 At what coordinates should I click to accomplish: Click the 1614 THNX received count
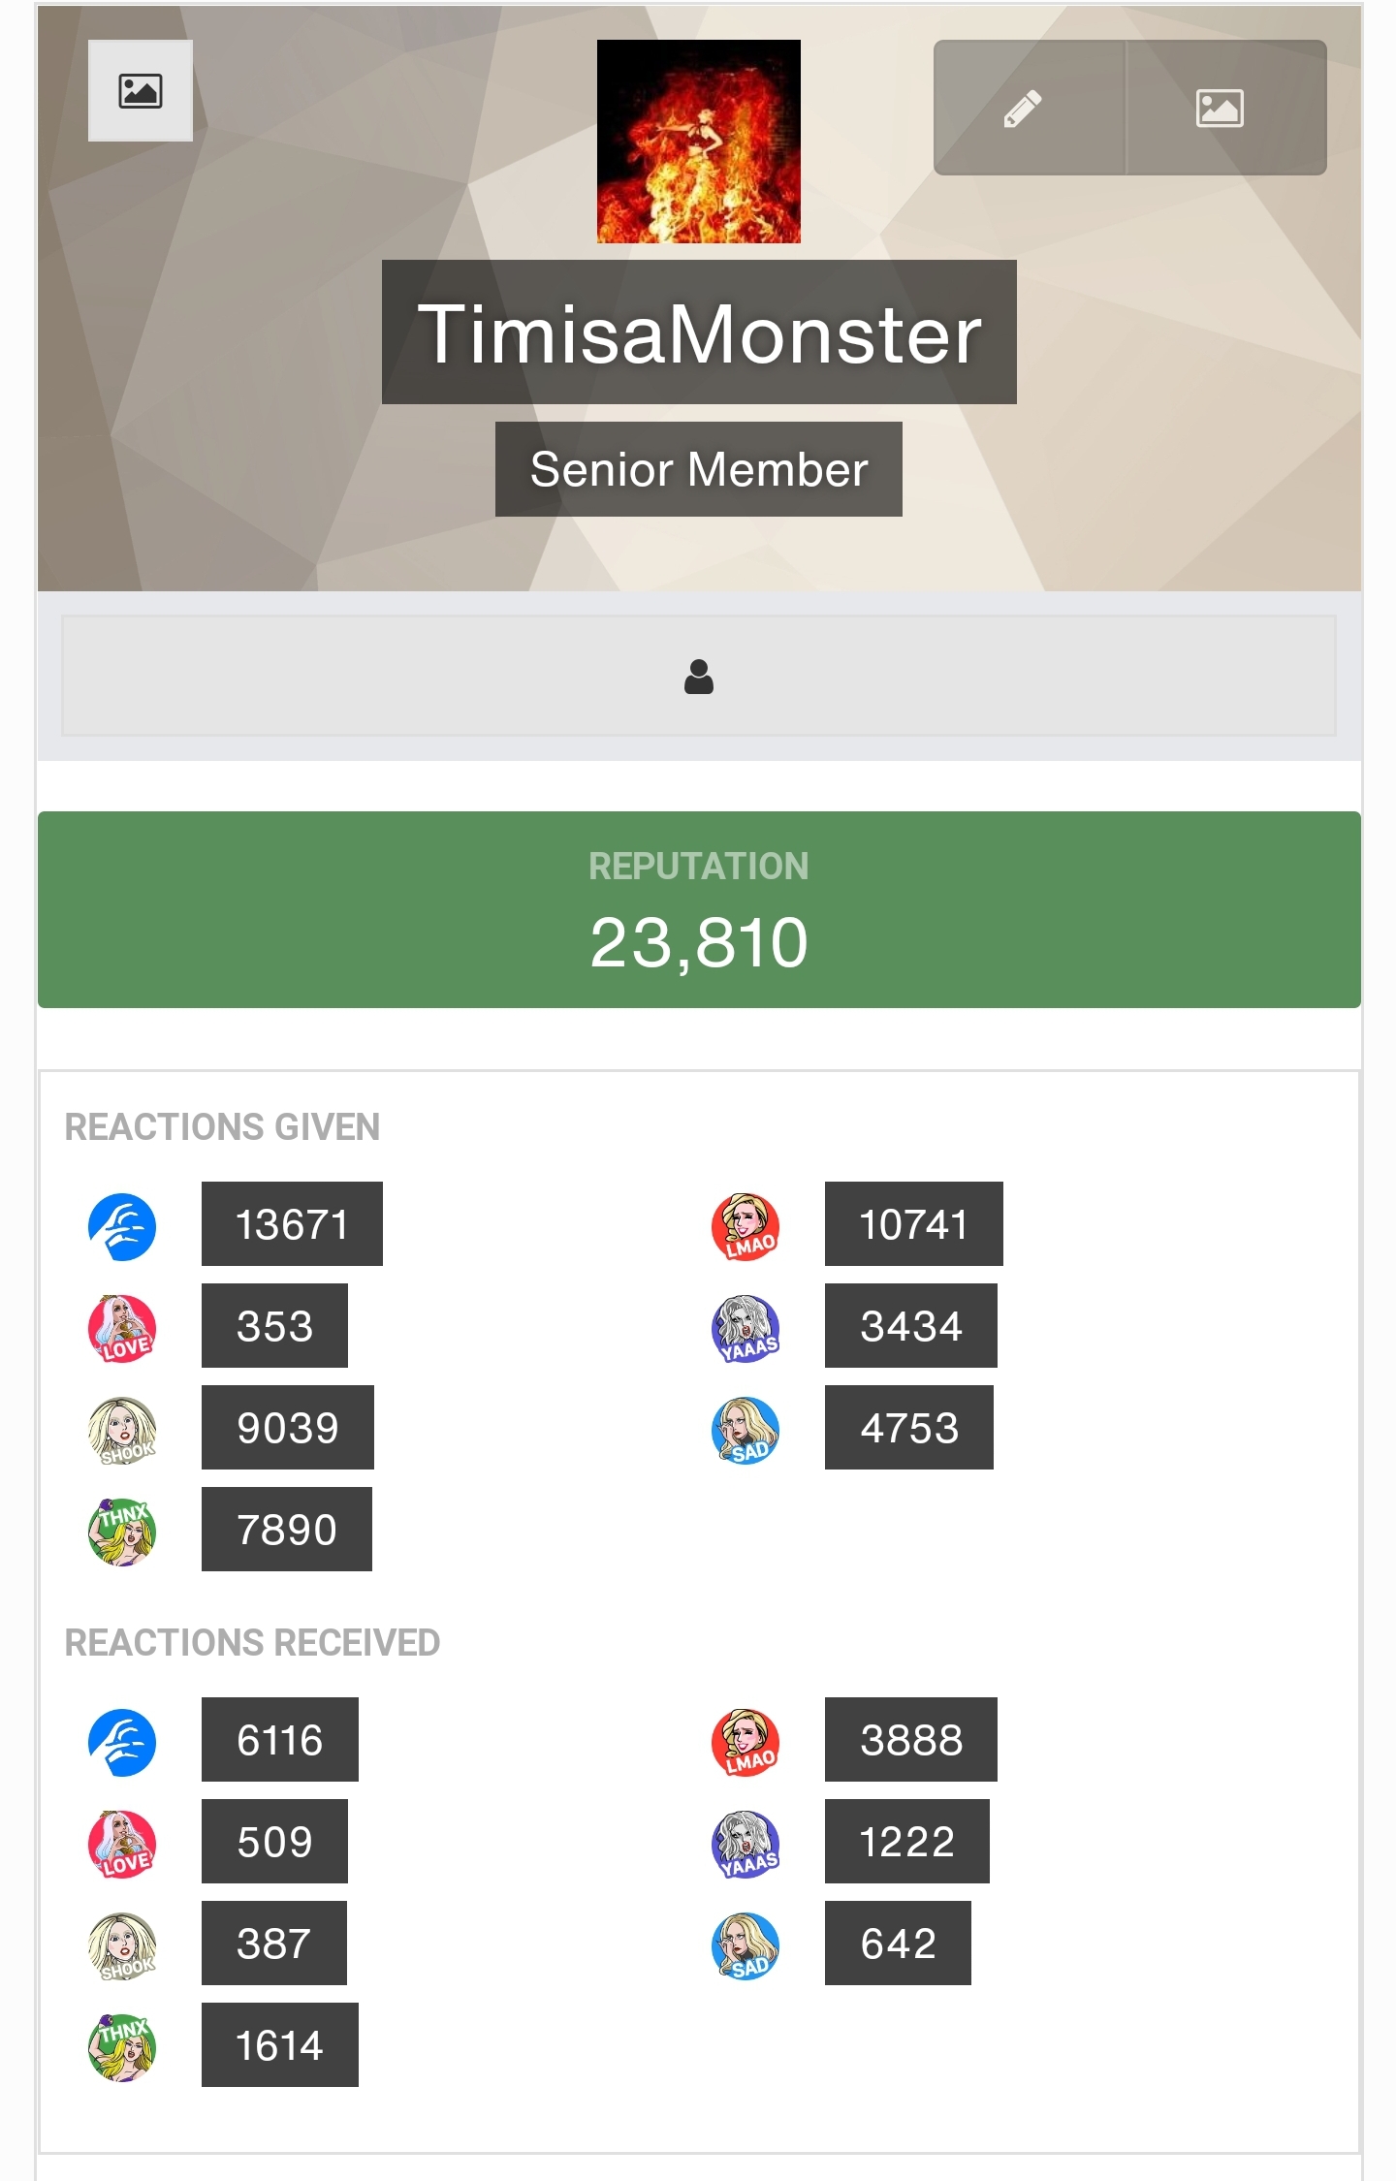[280, 2044]
